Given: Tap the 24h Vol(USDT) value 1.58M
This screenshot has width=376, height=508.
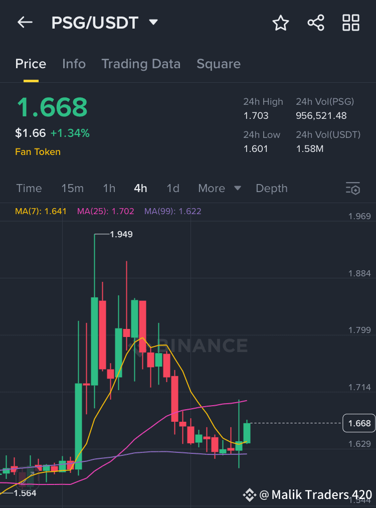Looking at the screenshot, I should click(310, 149).
